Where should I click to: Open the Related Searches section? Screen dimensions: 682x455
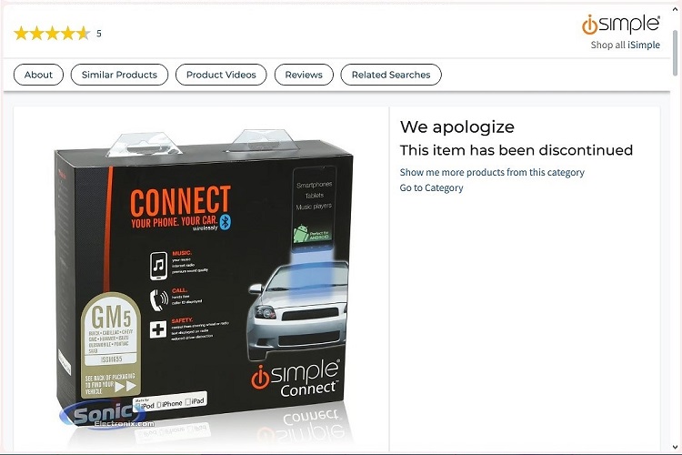point(391,75)
